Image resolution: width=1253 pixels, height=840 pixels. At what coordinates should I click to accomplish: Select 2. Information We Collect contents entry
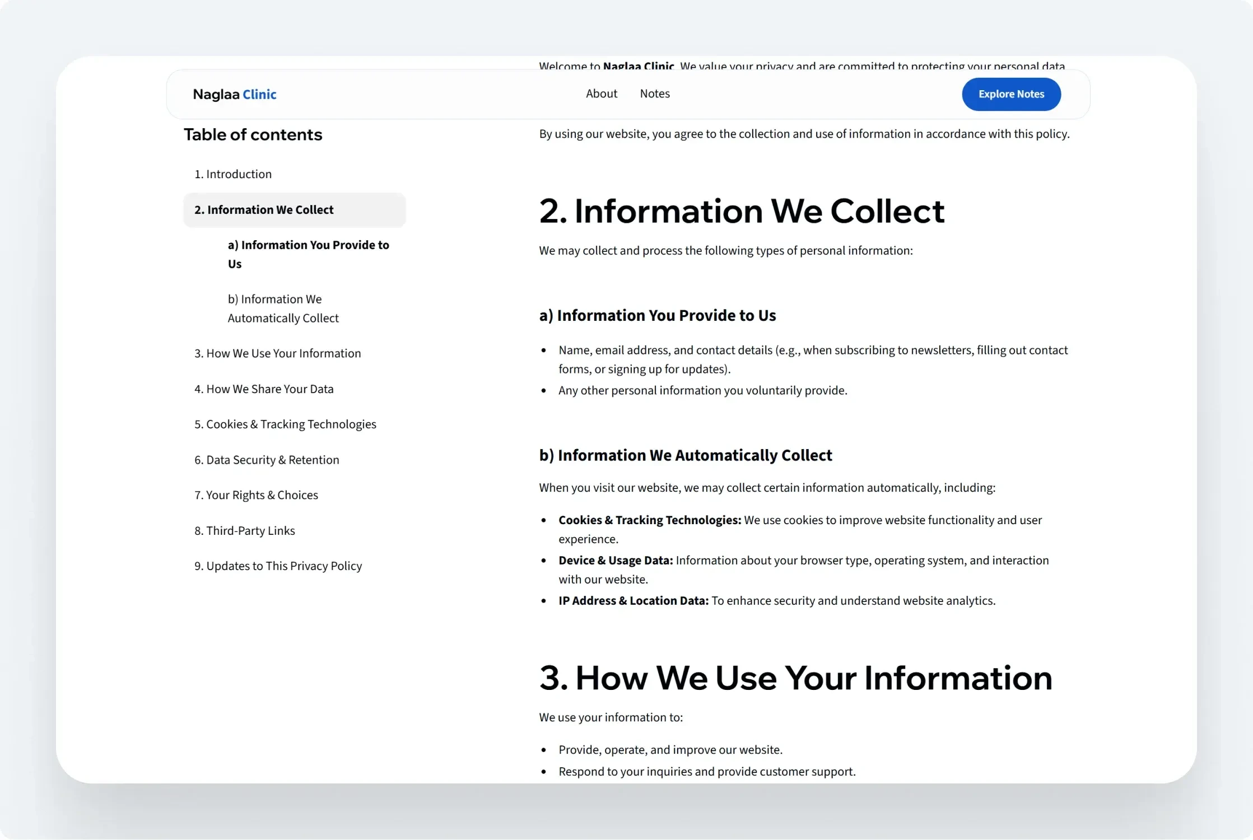point(263,210)
